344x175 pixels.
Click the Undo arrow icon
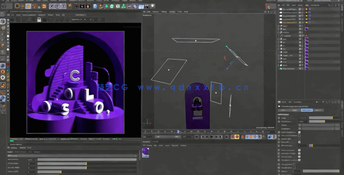coord(4,6)
